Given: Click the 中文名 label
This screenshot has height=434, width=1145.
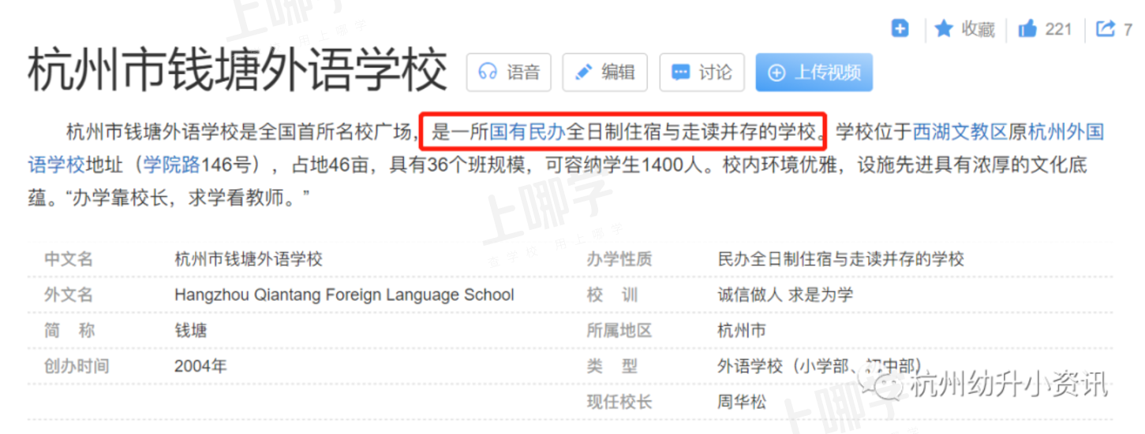Looking at the screenshot, I should click(69, 259).
